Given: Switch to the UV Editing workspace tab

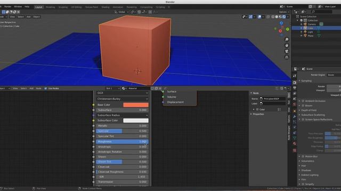Looking at the screenshot, I should (x=76, y=7).
